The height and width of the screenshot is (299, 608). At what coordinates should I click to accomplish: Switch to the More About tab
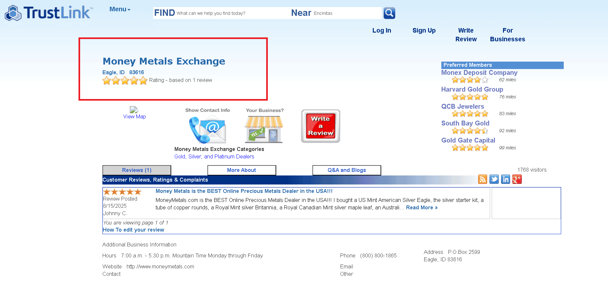tap(242, 170)
